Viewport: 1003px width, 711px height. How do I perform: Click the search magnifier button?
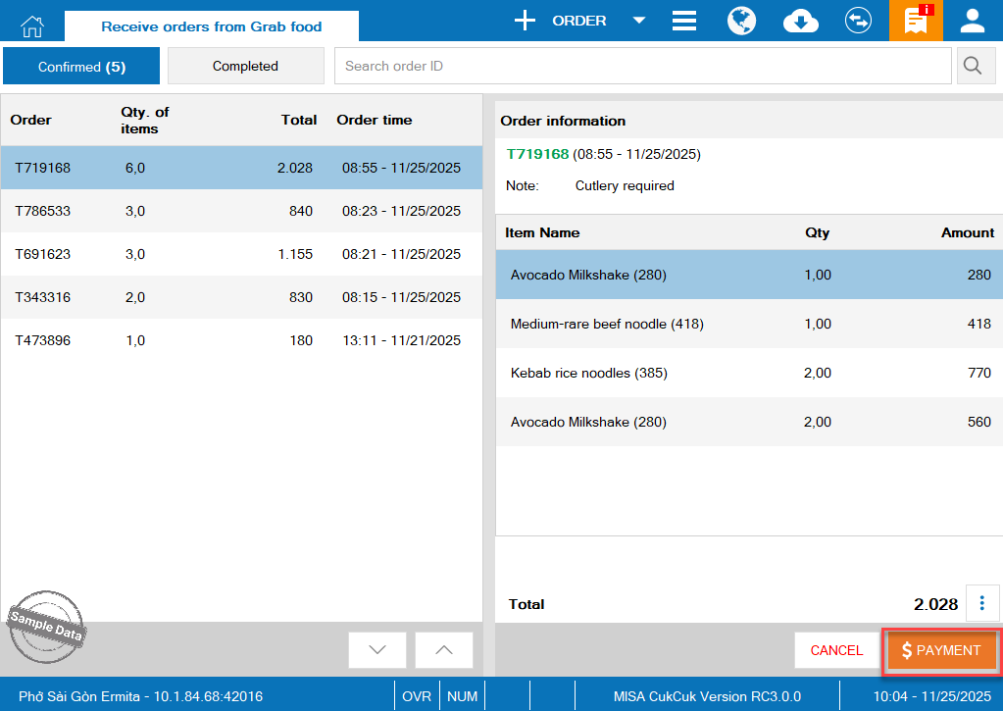[976, 66]
